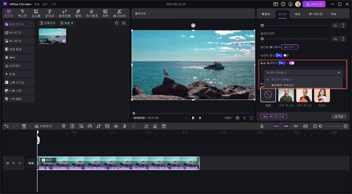Viewport: 352px width, 194px height.
Task: Select AI 이미지 in the sidebar
Action: point(19,41)
